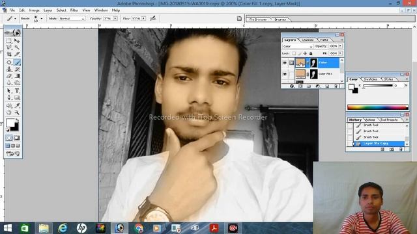Select the Blur tool
The width and height of the screenshot is (417, 234).
point(9,83)
